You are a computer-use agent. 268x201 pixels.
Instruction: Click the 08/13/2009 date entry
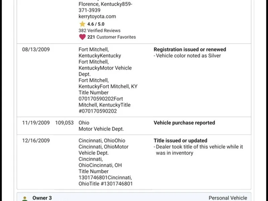[x=36, y=50]
